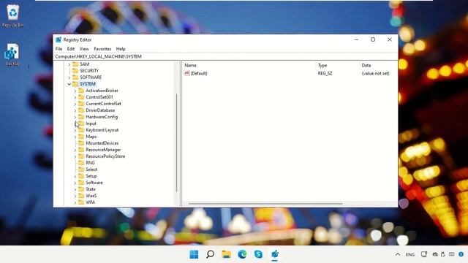Select the Keyboard Layout folder icon

coord(81,130)
